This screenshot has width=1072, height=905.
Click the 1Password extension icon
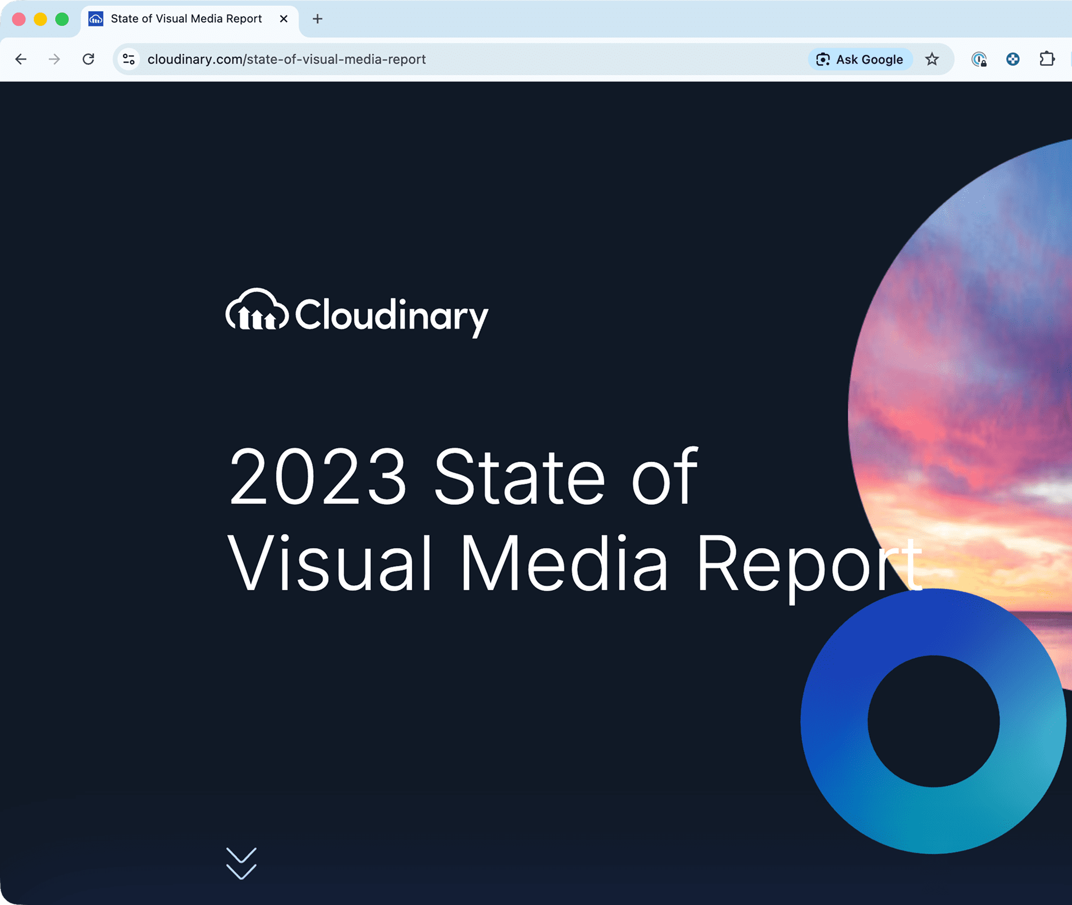point(979,59)
